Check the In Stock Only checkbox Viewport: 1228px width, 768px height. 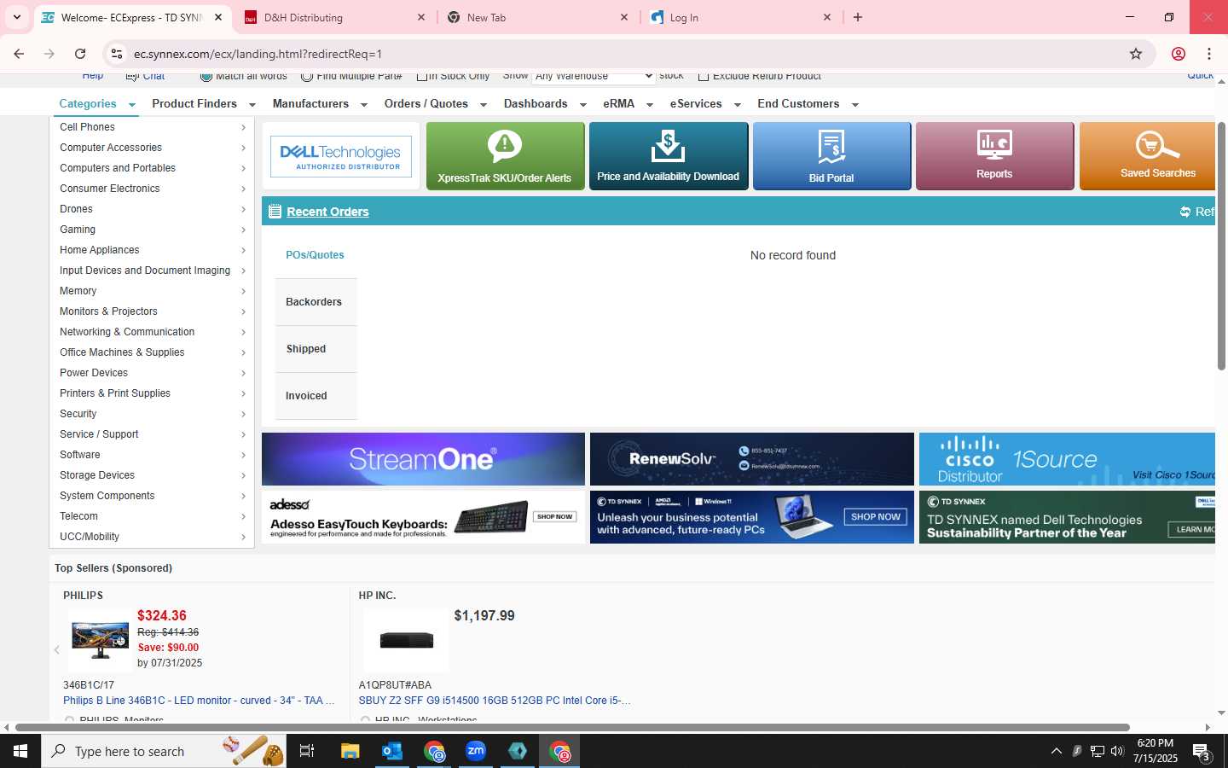(x=422, y=76)
